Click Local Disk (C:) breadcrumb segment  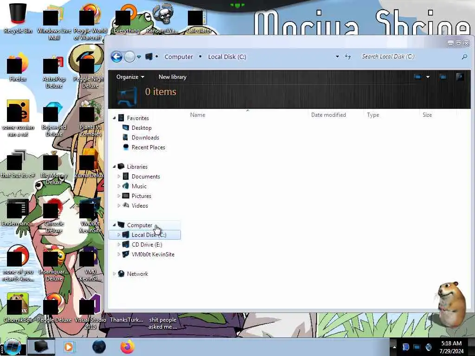(227, 57)
